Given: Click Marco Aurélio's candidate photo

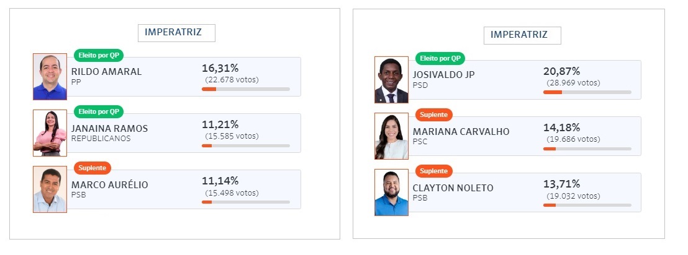Looking at the screenshot, I should (50, 189).
